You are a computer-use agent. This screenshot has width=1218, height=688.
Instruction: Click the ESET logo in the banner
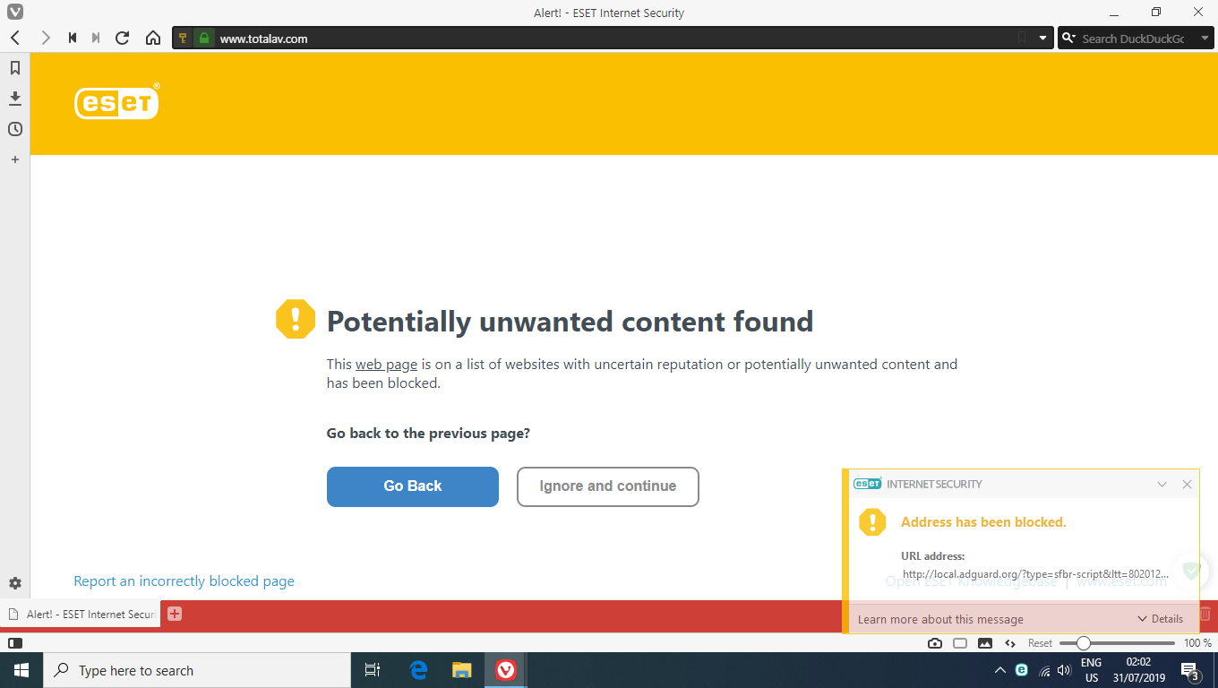(x=117, y=101)
